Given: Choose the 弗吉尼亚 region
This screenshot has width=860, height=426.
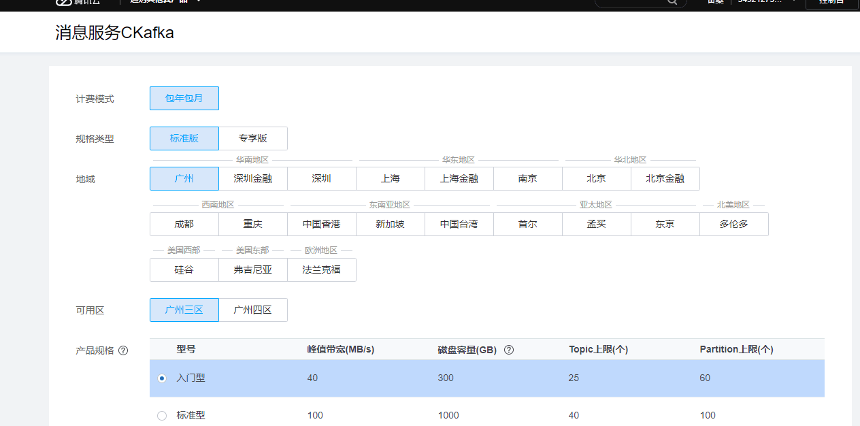Looking at the screenshot, I should (253, 269).
